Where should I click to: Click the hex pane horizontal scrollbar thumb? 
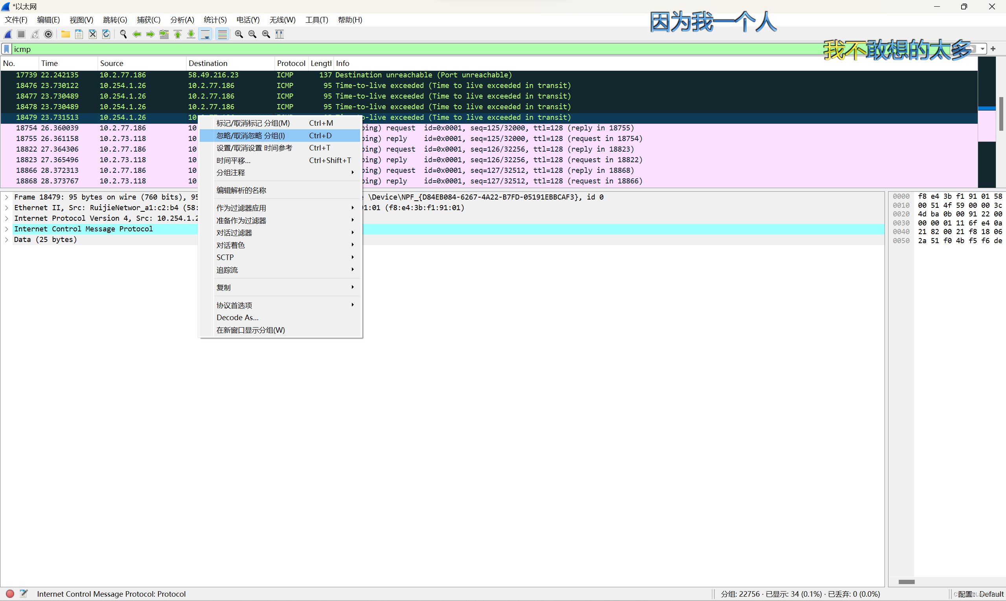tap(907, 582)
